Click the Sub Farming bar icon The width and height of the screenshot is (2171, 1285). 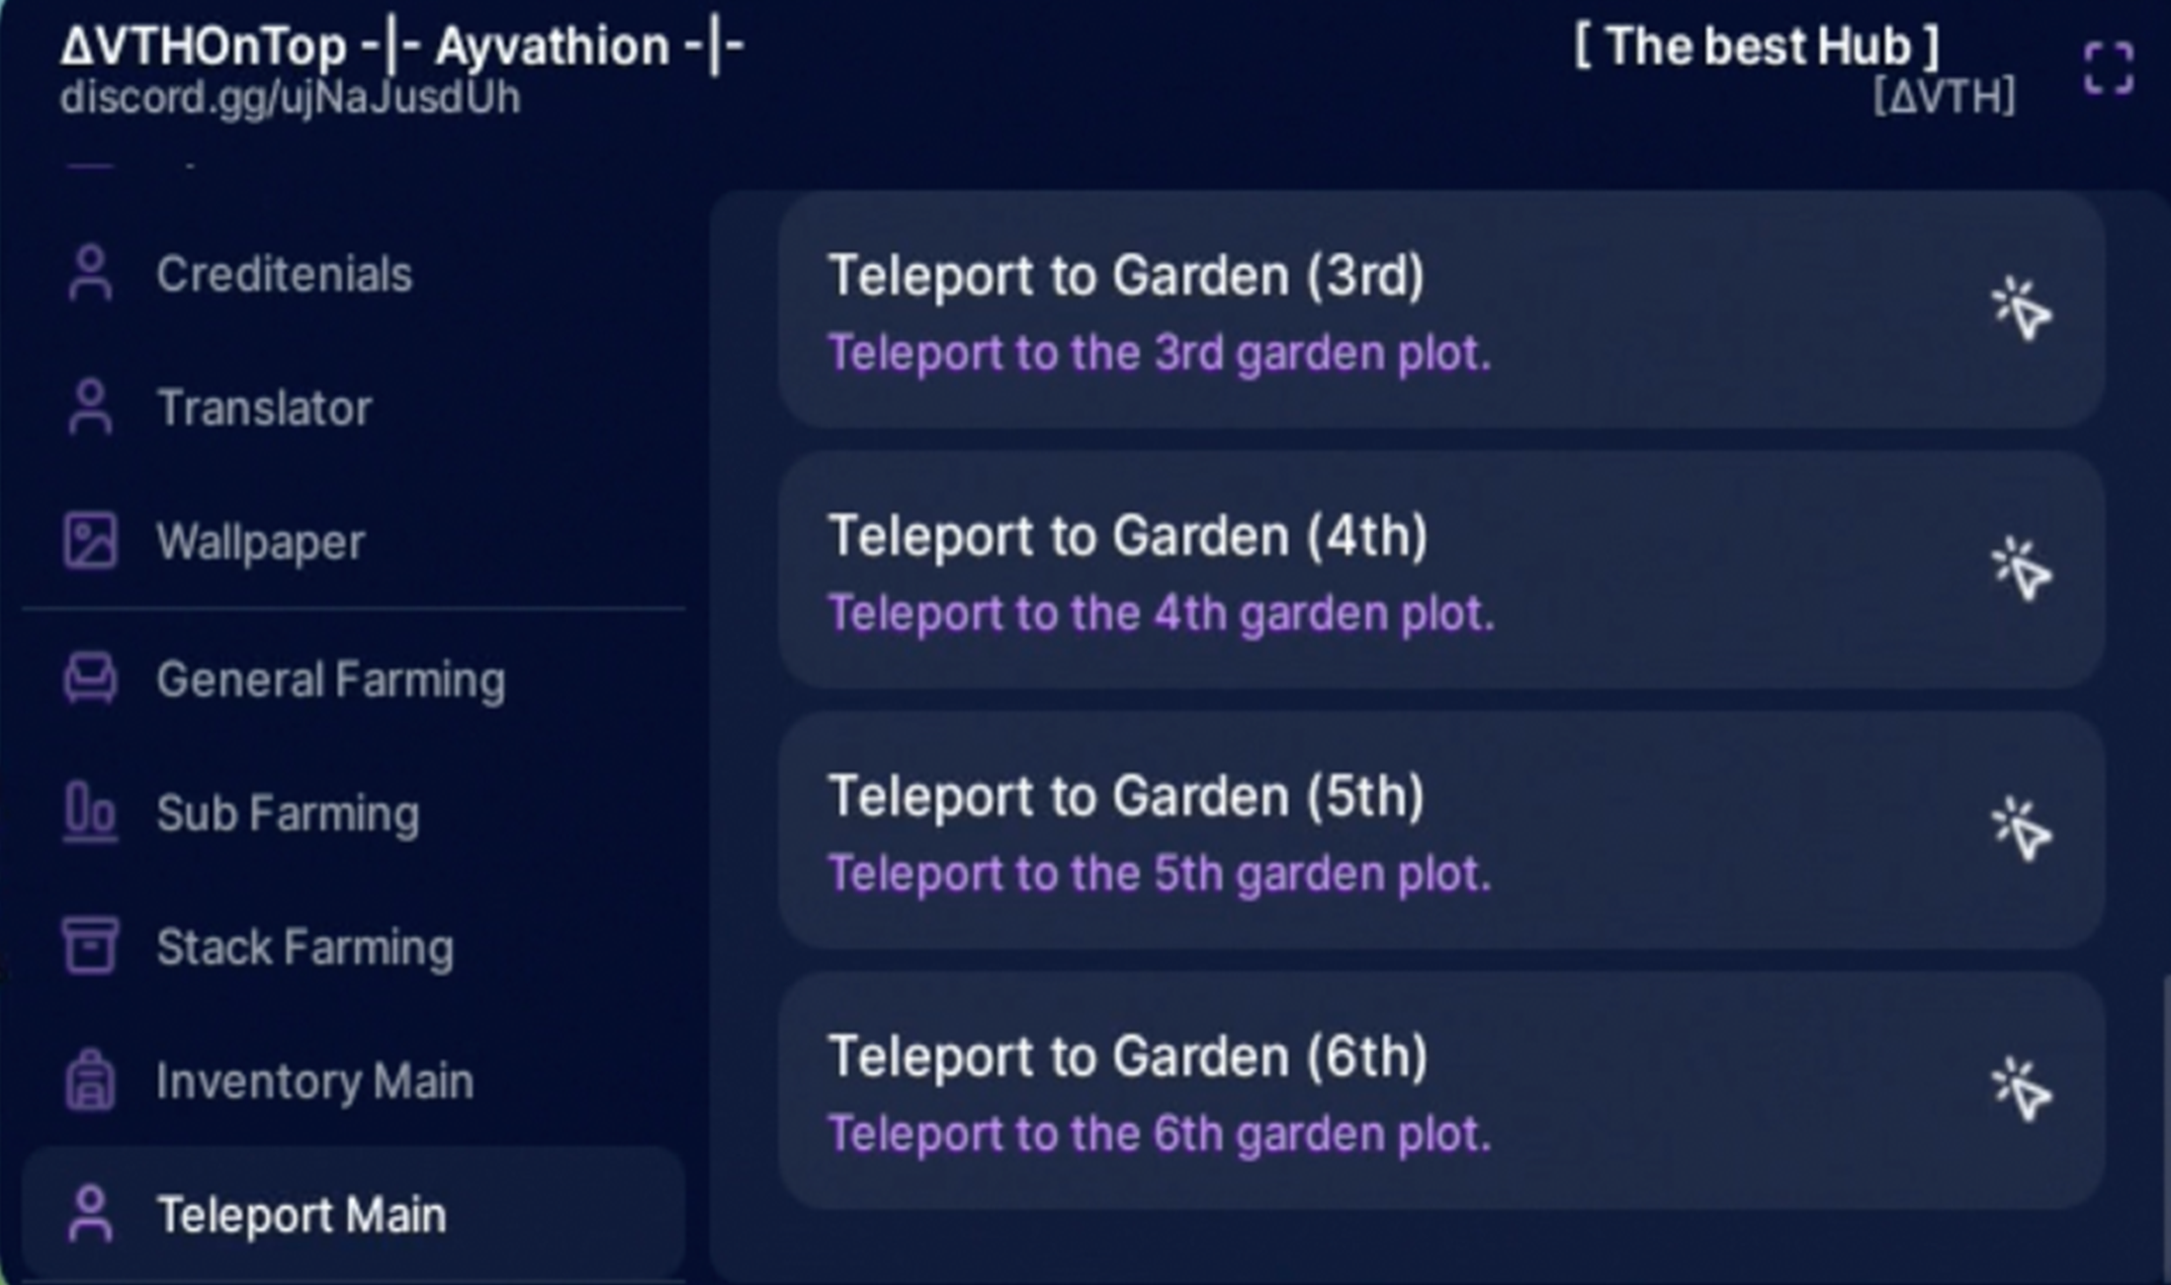(90, 813)
